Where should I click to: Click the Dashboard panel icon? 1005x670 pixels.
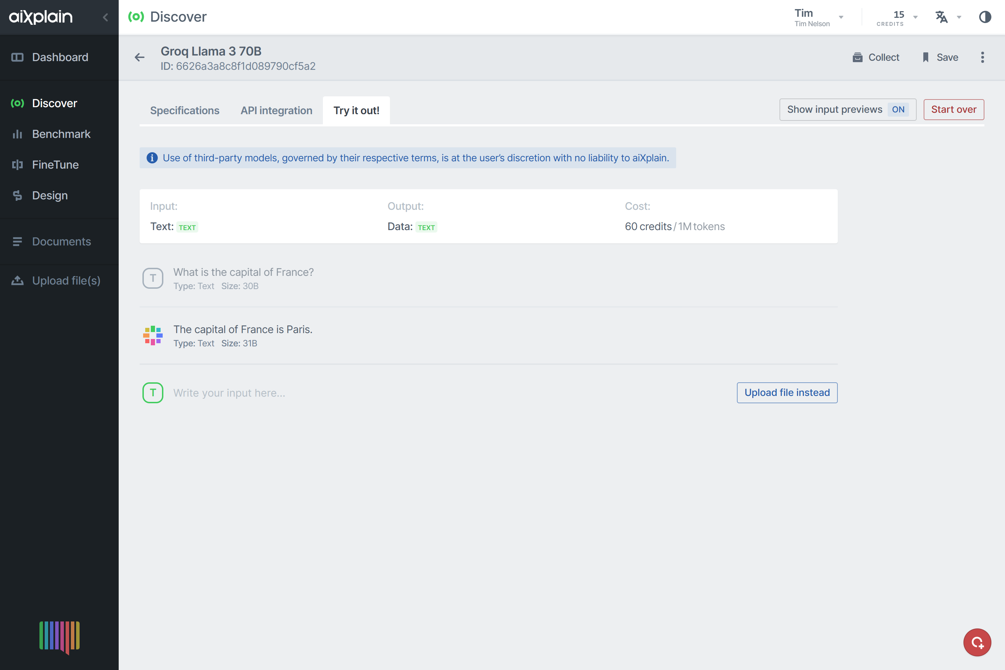(x=17, y=57)
